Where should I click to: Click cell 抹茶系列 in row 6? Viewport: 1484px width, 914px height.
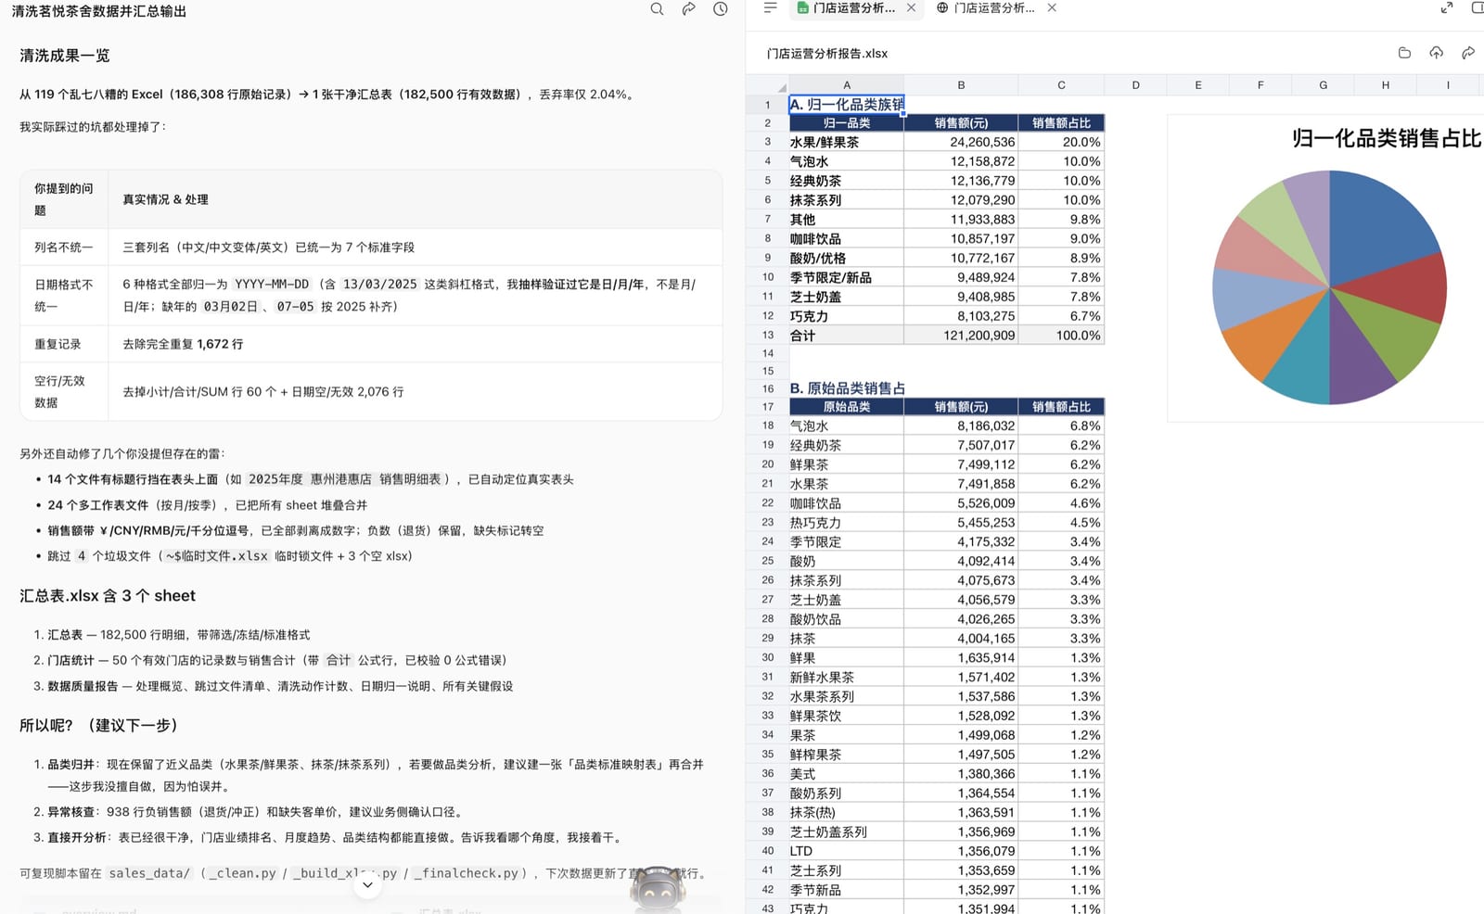(x=847, y=200)
